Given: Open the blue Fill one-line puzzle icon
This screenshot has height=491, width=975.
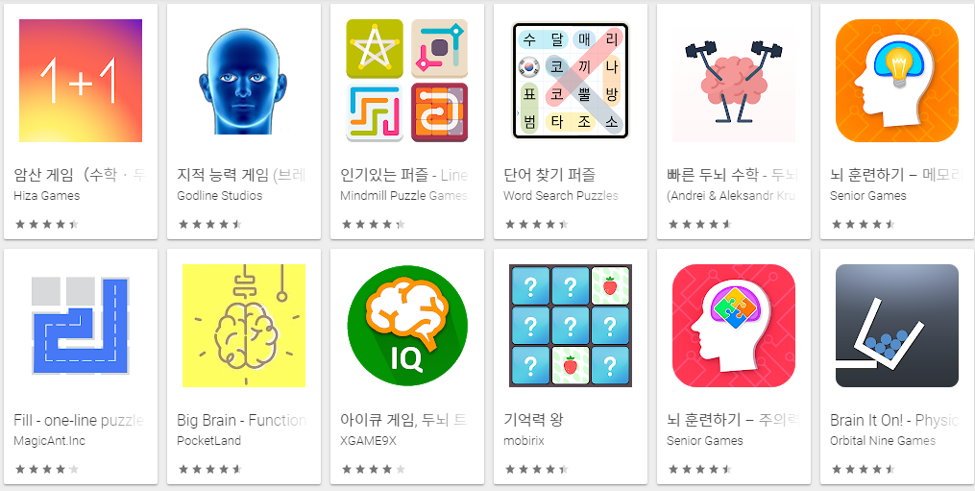Looking at the screenshot, I should click(81, 326).
